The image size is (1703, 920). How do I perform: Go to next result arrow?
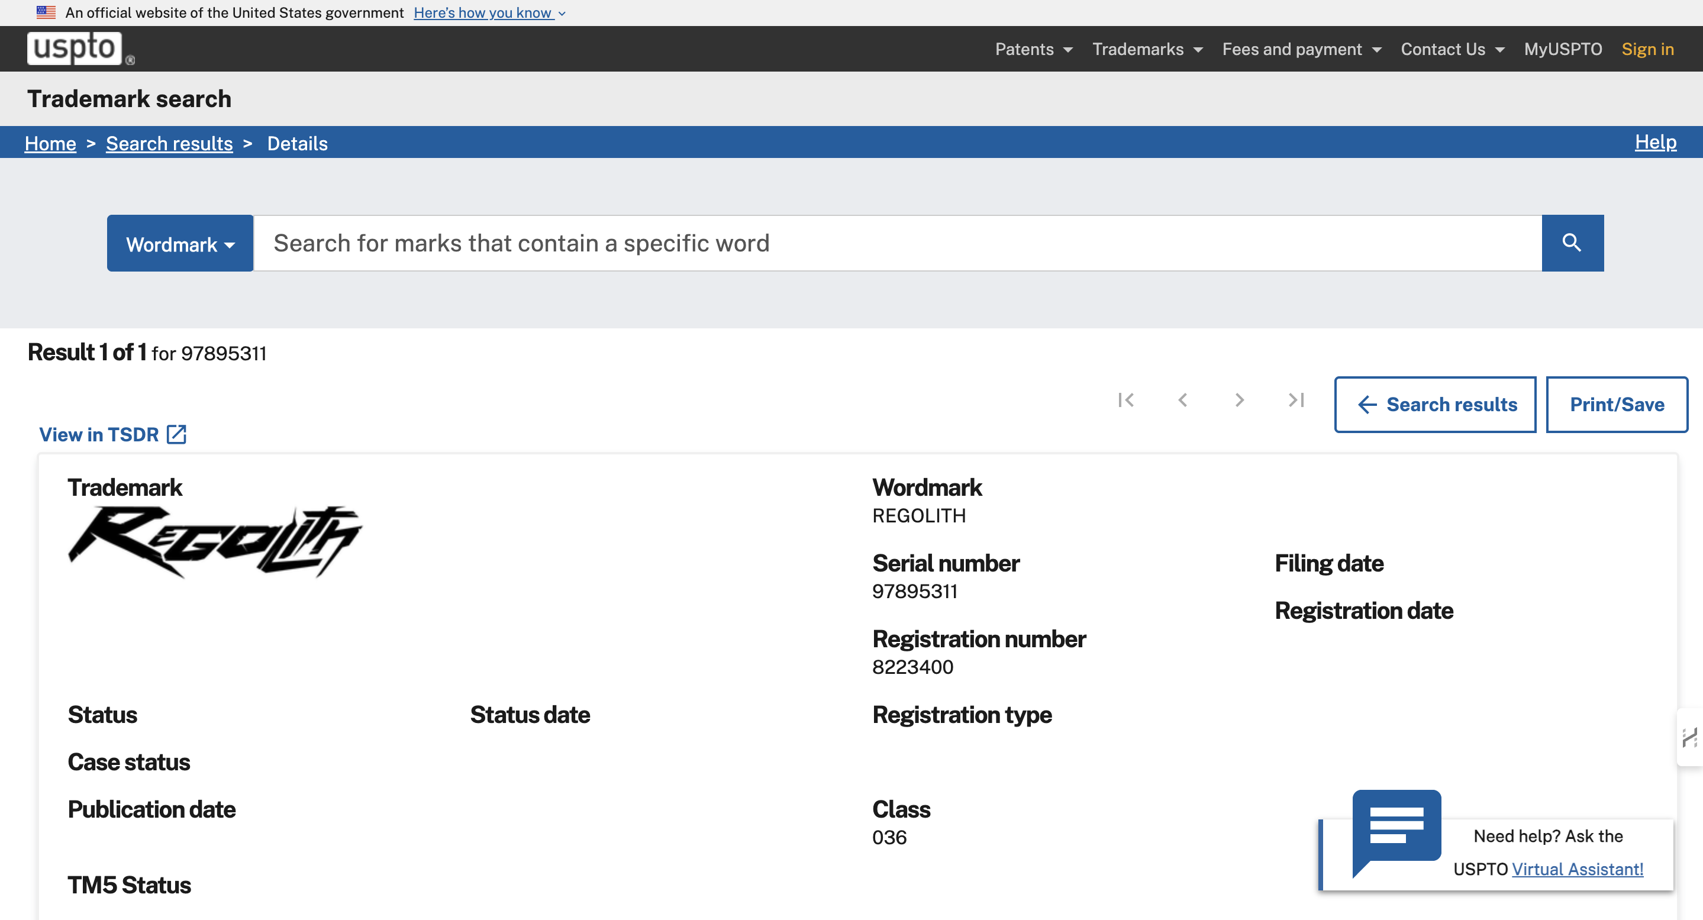pos(1240,400)
